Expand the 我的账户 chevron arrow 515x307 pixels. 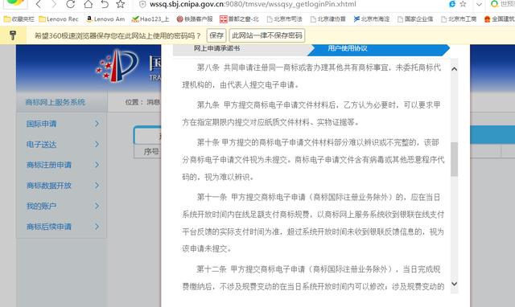(x=97, y=206)
